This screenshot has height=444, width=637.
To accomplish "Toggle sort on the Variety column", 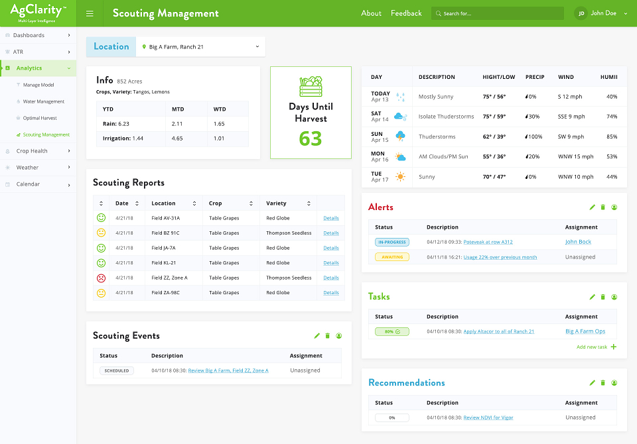I will 309,203.
